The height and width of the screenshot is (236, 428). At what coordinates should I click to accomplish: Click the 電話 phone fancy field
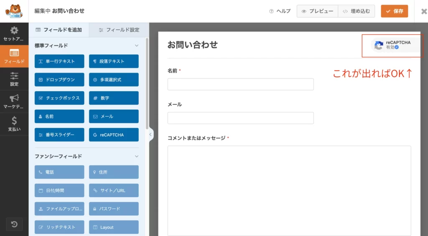(59, 172)
